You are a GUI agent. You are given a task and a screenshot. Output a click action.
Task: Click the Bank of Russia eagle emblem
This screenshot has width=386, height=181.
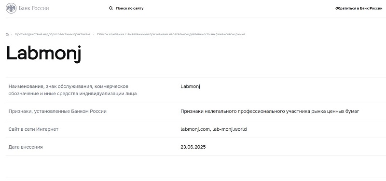11,8
